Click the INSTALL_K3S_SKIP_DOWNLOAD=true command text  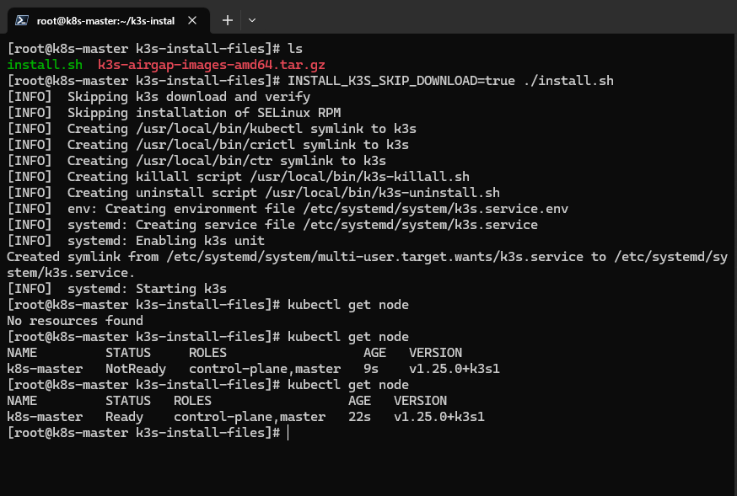[x=401, y=81]
